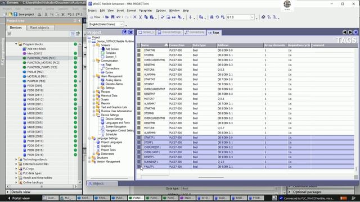Select PUMPLIB [FB3] block
Screen dimensions: 360x202
tap(36, 81)
